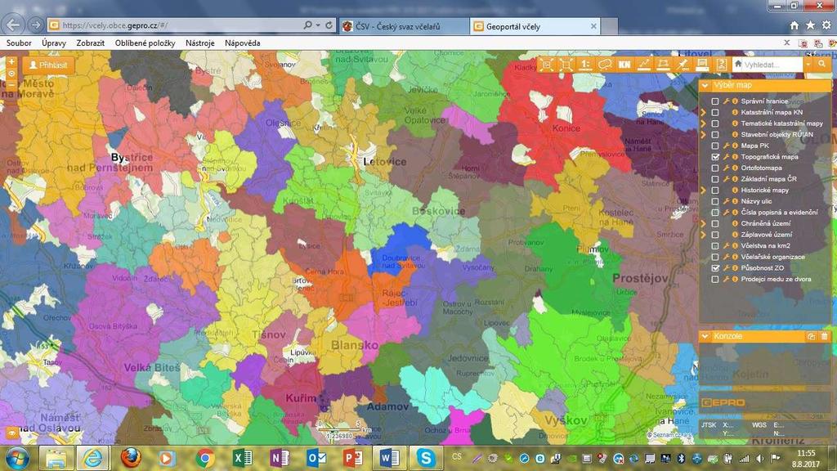Screen dimensions: 837x471
Task: Open wrench settings for Včelařské organizace layer
Action: [726, 257]
